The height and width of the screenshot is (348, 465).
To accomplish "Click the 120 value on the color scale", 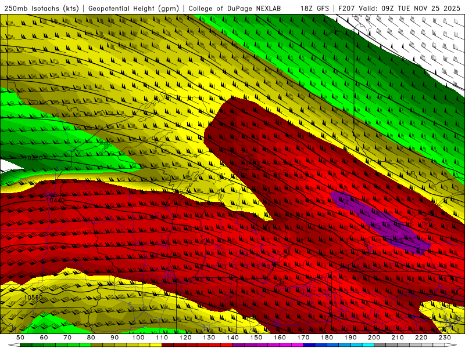I will click(x=185, y=338).
